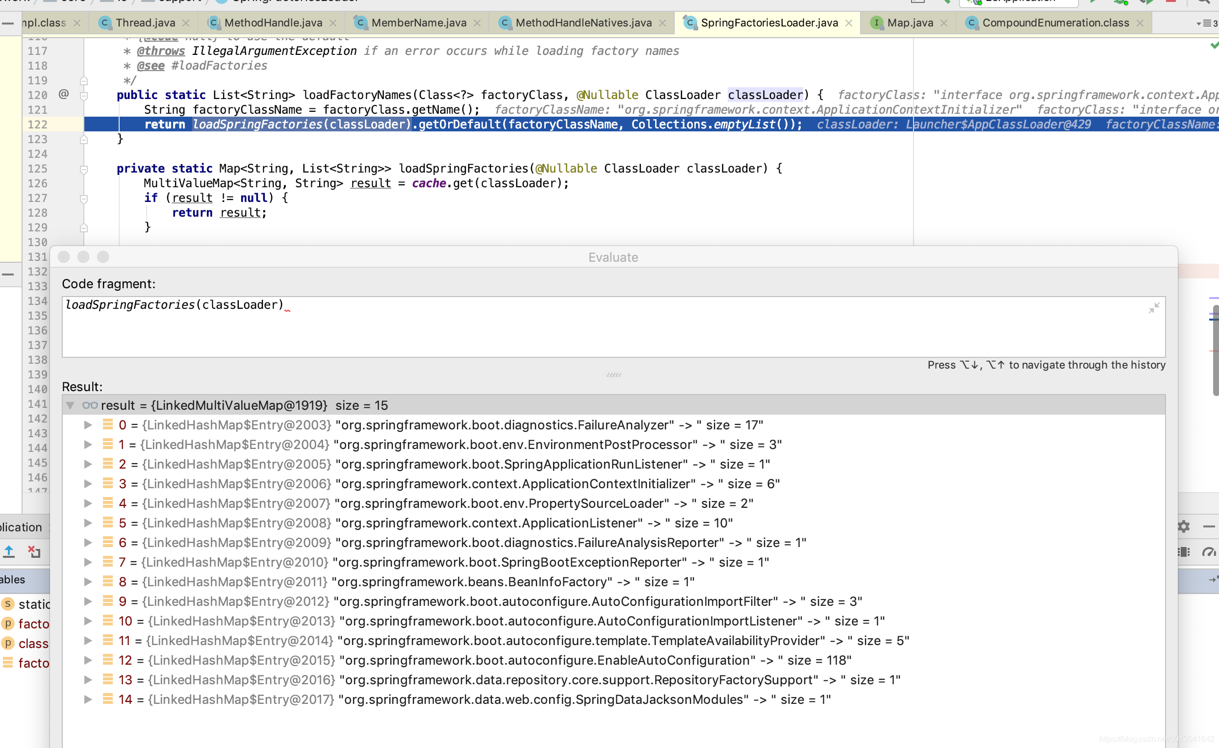Fold the if block at line 127
1219x748 pixels.
click(x=84, y=199)
